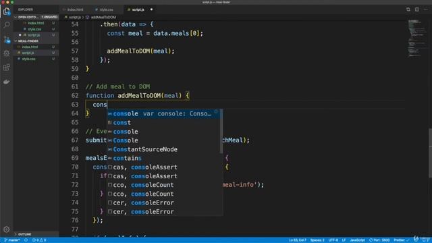Collapse the MEAL-FINDER folder section
This screenshot has height=243, width=432.
36,40
